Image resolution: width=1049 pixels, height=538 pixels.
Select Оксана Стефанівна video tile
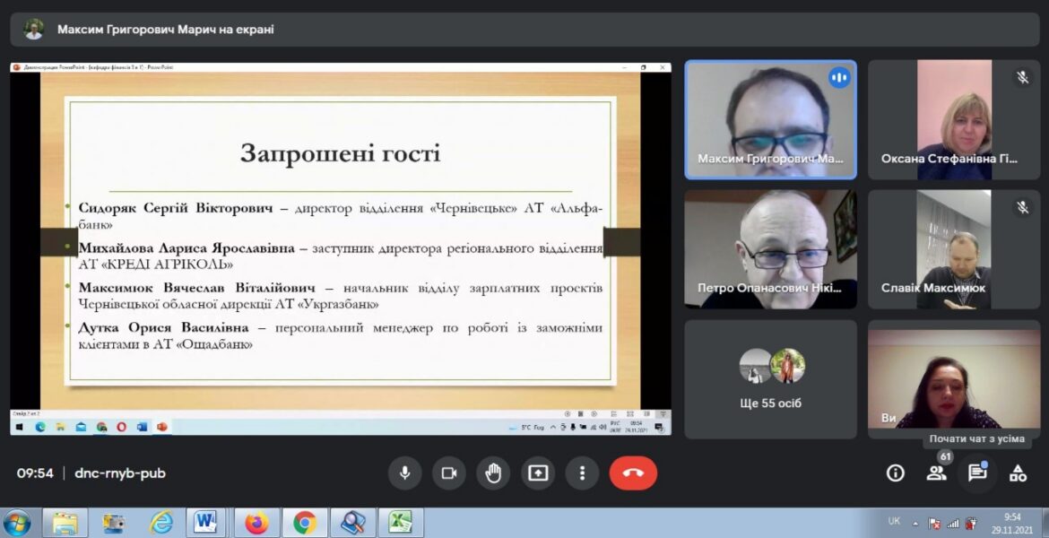[953, 120]
